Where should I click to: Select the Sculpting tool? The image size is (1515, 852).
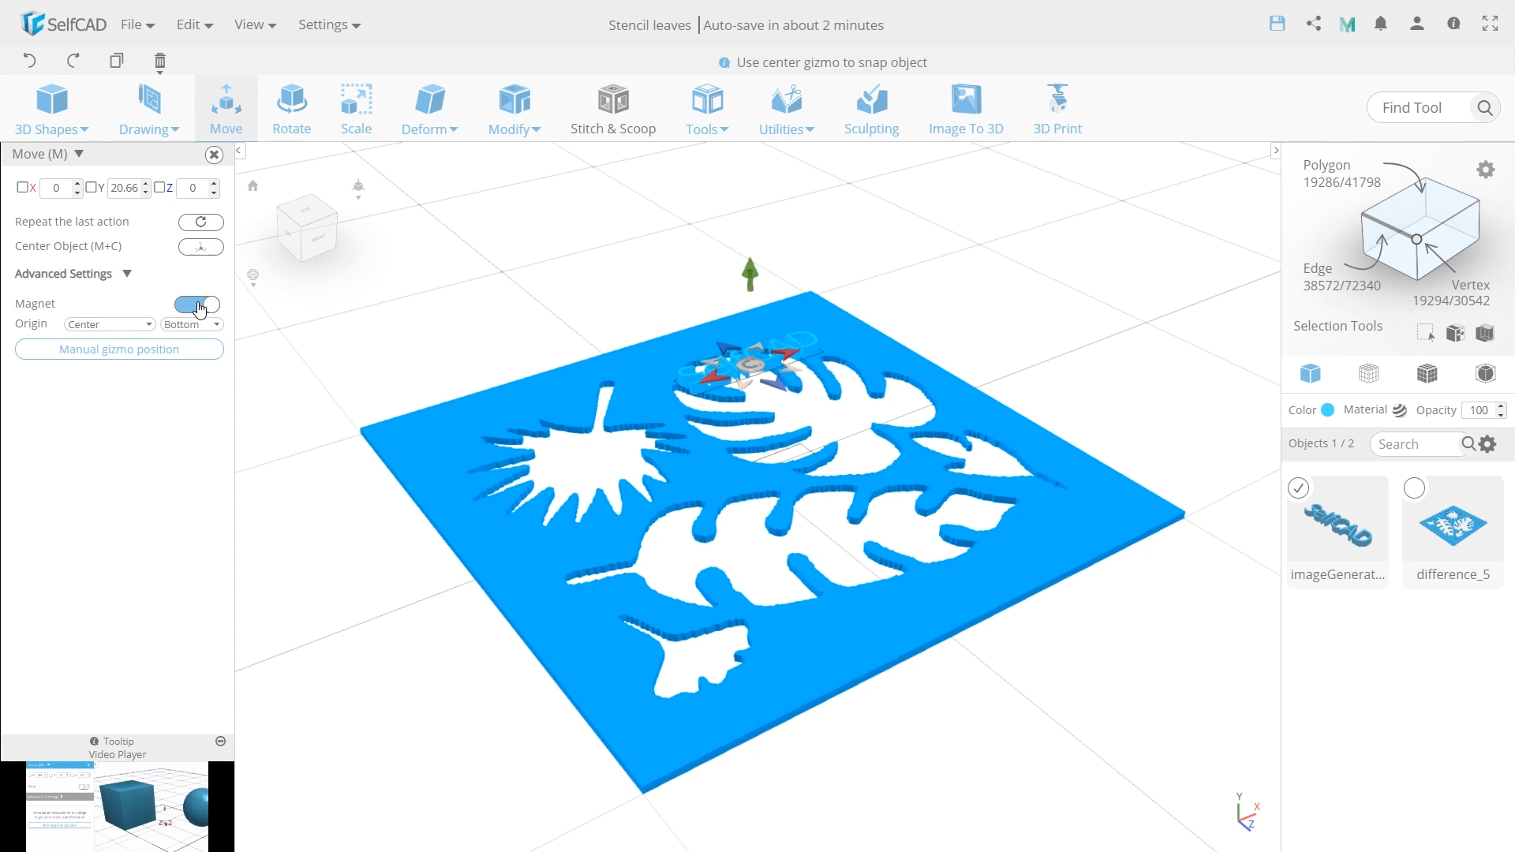871,110
